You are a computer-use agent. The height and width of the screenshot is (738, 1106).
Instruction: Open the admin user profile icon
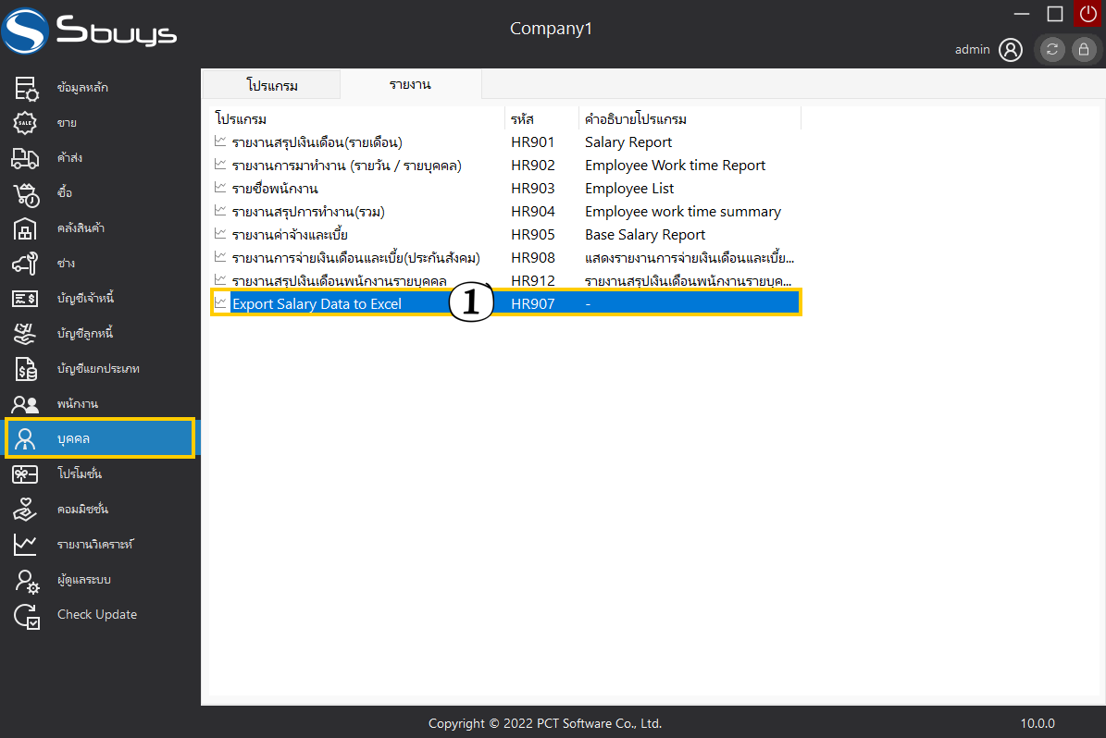point(1011,50)
